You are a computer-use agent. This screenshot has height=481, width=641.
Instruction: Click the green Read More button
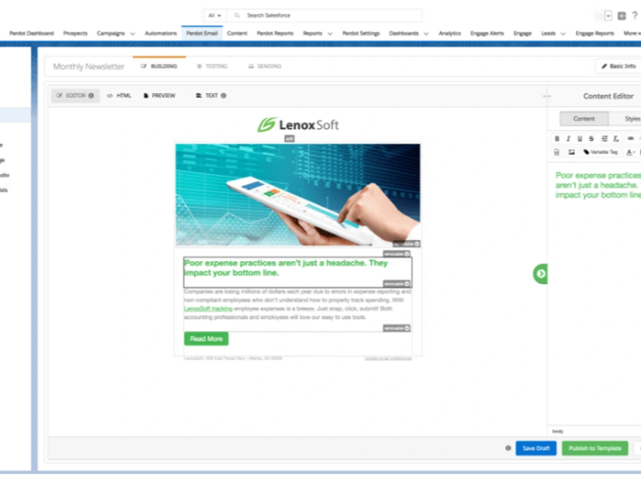[x=206, y=339]
